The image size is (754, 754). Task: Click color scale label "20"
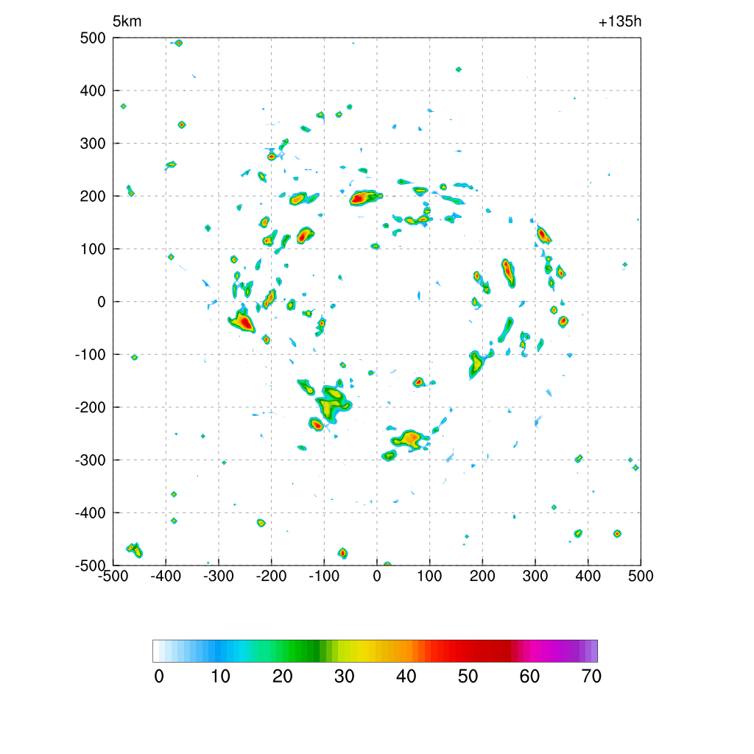click(283, 677)
